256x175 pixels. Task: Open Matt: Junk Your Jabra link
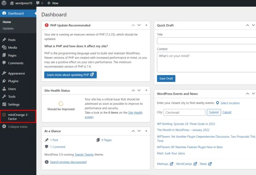[x=171, y=153]
